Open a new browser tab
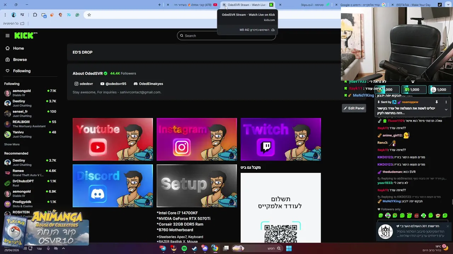453x254 pixels. coord(159,5)
